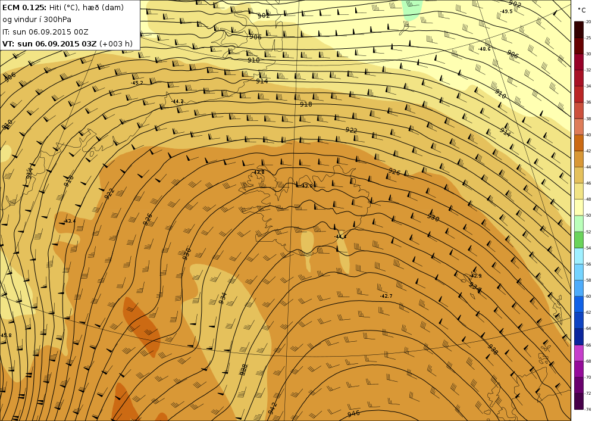Screen dimensions: 595x421
Task: Pick the green legend swatch between -52 and -54
Action: (x=579, y=239)
